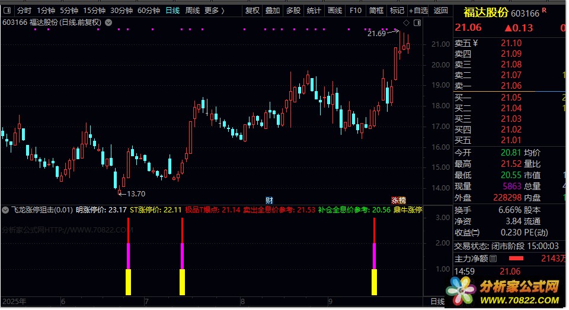Click the 今开 value 20.81
The height and width of the screenshot is (310, 569).
point(511,153)
